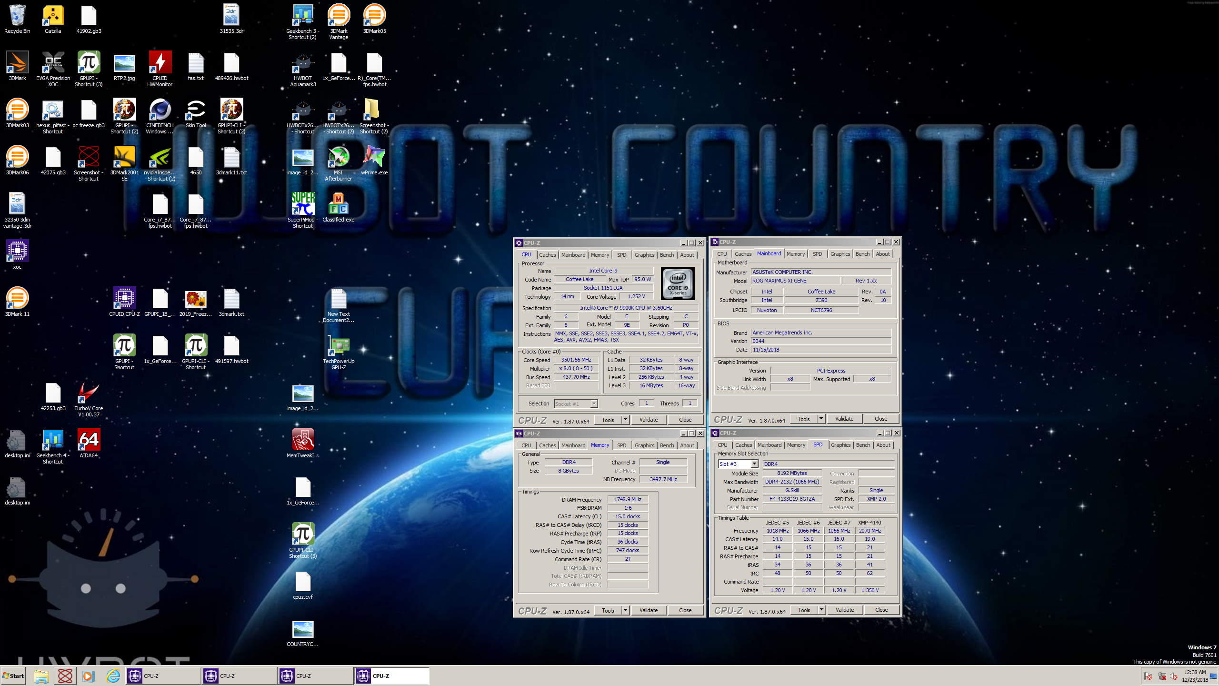Viewport: 1219px width, 686px height.
Task: Click the Start button
Action: tap(13, 676)
